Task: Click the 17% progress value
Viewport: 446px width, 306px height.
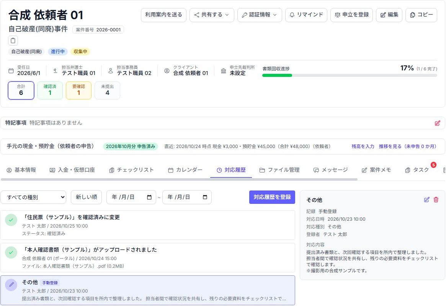Action: tap(407, 68)
